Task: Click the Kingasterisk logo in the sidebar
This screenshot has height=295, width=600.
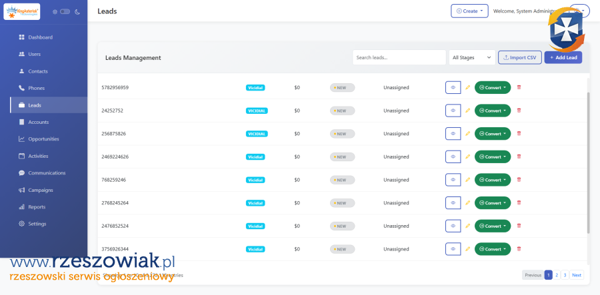Action: tap(22, 11)
